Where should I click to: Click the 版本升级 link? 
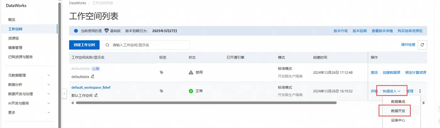(x=341, y=31)
